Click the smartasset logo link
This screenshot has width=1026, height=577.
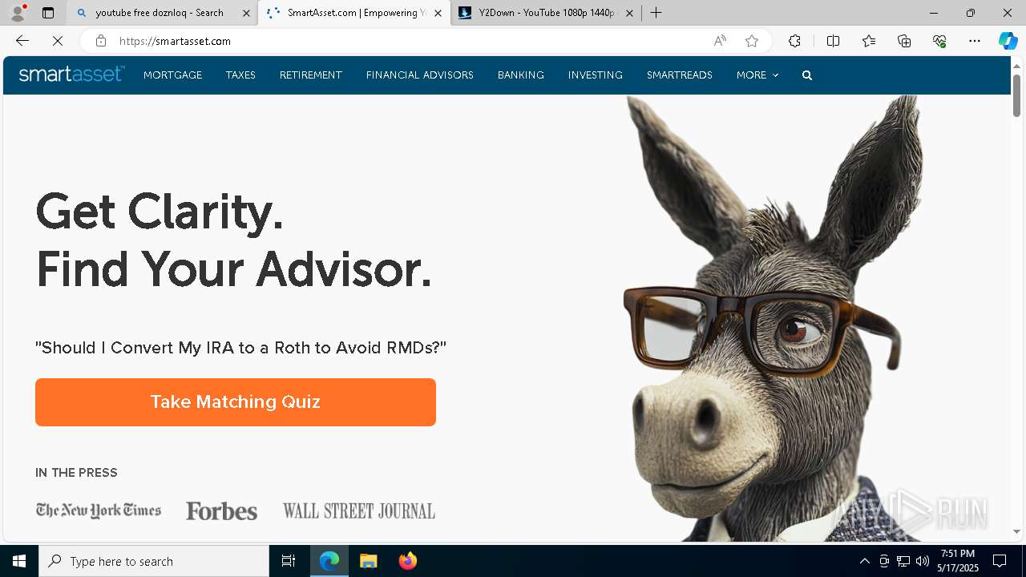tap(71, 75)
